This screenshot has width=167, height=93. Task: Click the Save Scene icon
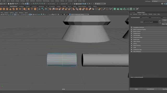tap(13, 4)
